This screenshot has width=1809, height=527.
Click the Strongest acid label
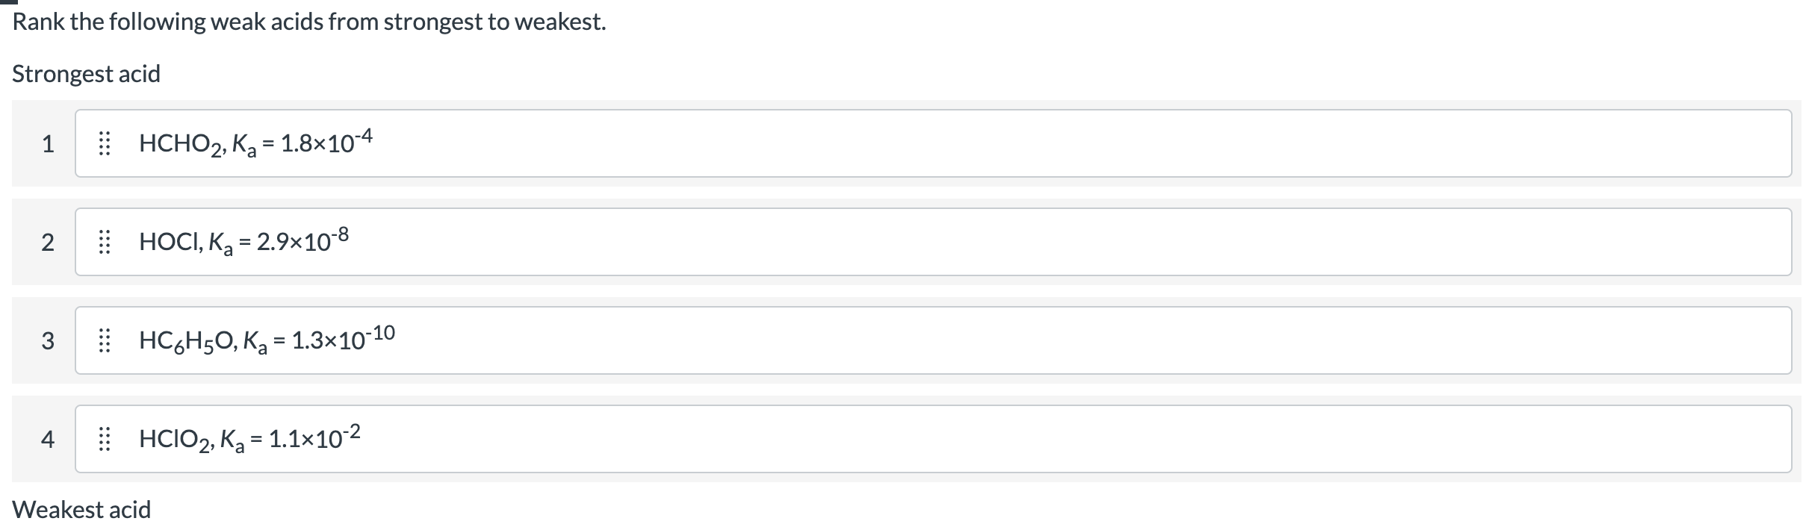(87, 72)
